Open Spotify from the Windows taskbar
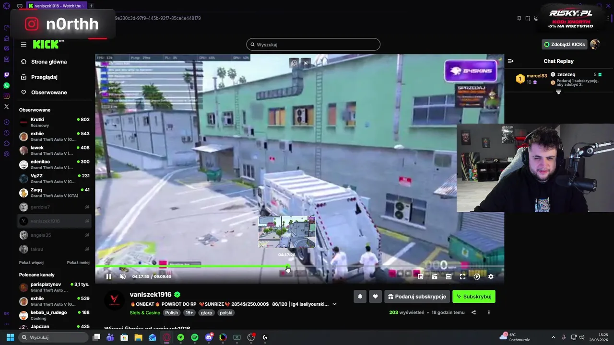 coord(195,337)
